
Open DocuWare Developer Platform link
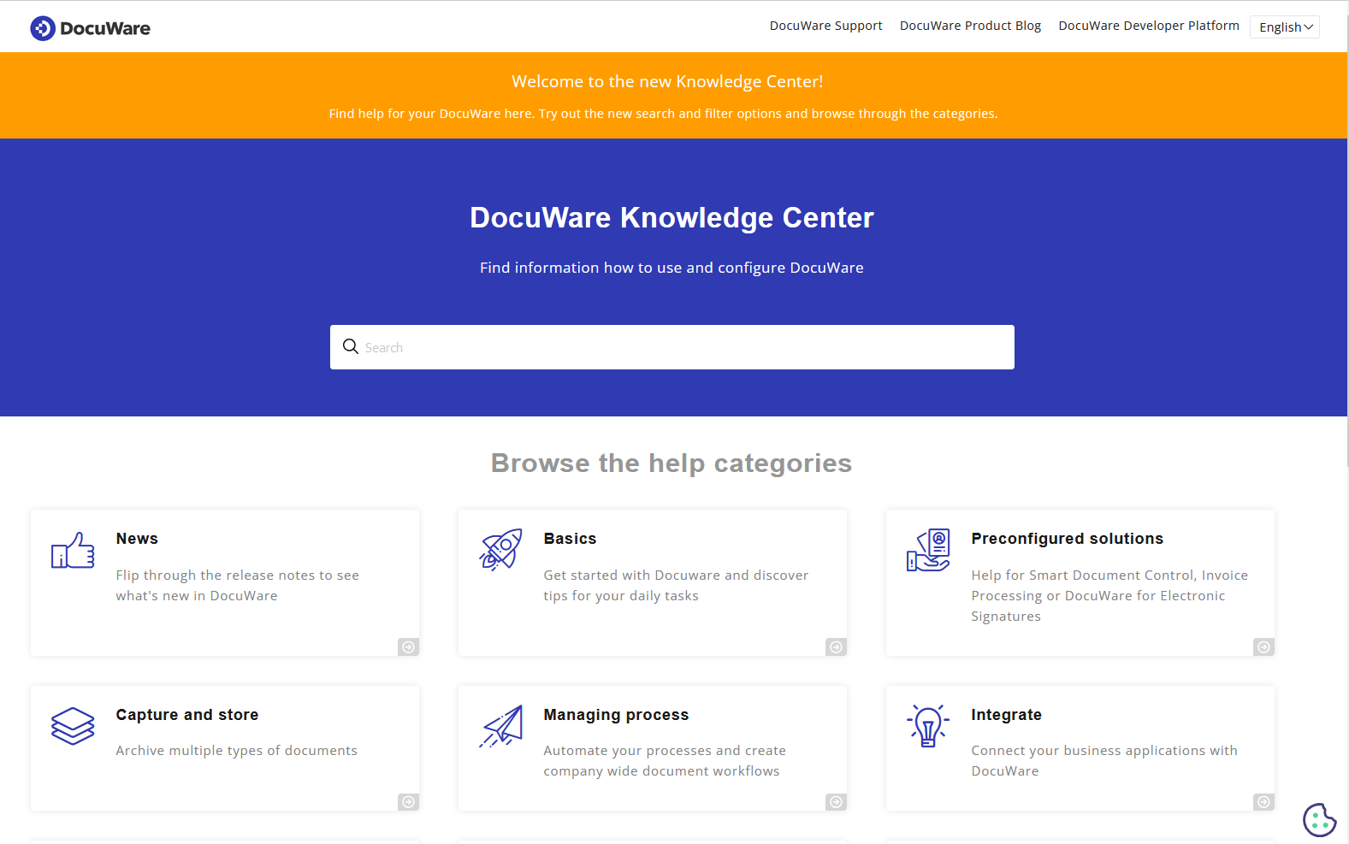point(1148,26)
